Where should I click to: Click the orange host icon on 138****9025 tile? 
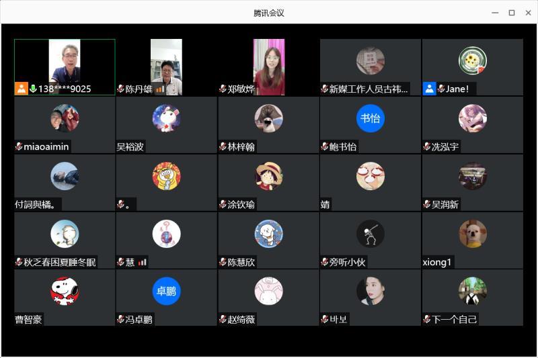tap(22, 89)
